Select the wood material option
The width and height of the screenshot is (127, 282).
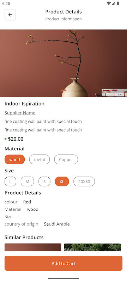(14, 159)
